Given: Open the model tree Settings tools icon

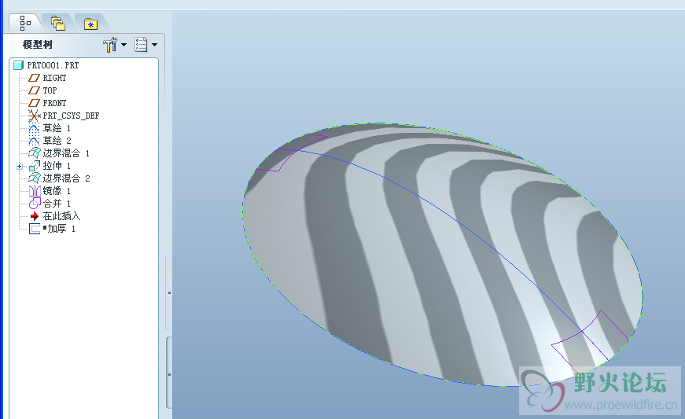Looking at the screenshot, I should tap(110, 45).
